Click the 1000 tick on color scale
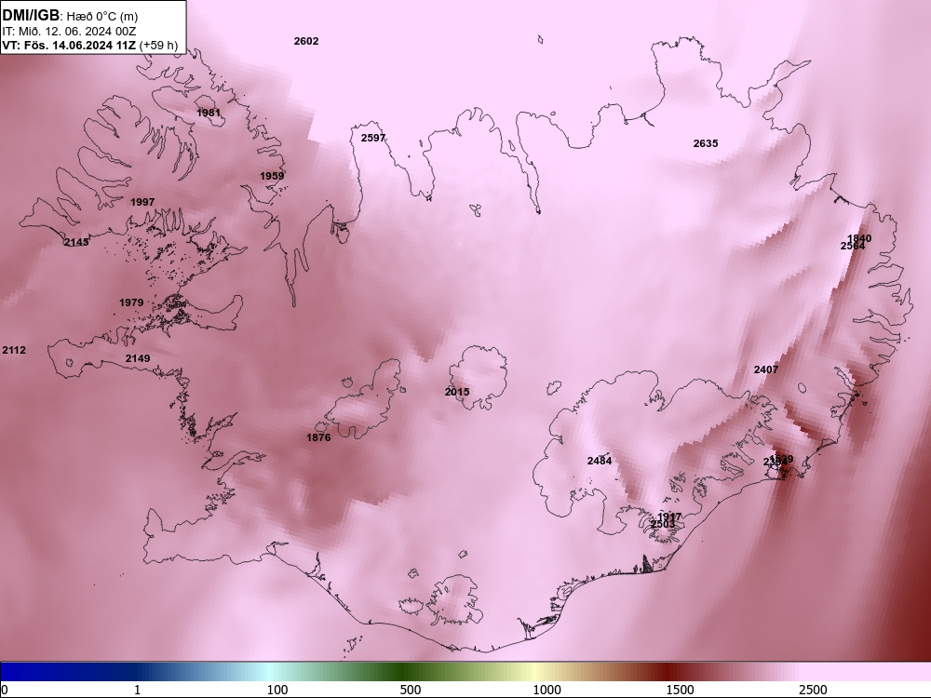The image size is (931, 698). point(547,690)
